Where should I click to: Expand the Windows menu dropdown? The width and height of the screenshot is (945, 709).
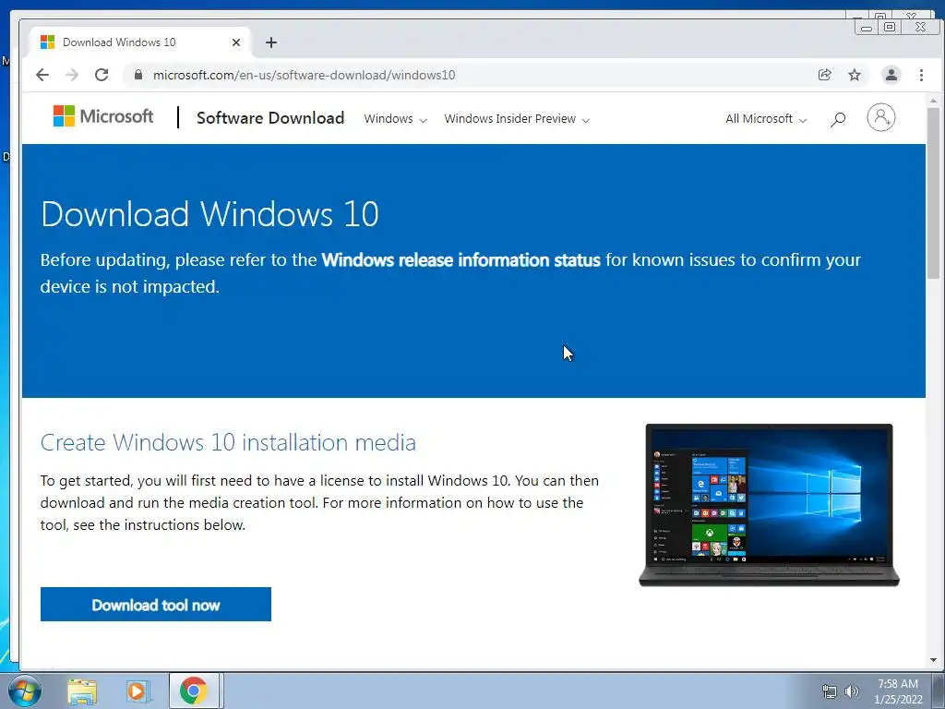[395, 119]
